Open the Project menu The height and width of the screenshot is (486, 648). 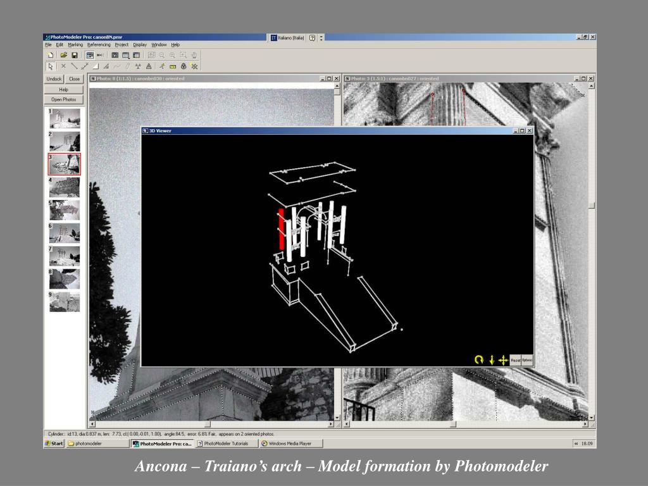[121, 45]
